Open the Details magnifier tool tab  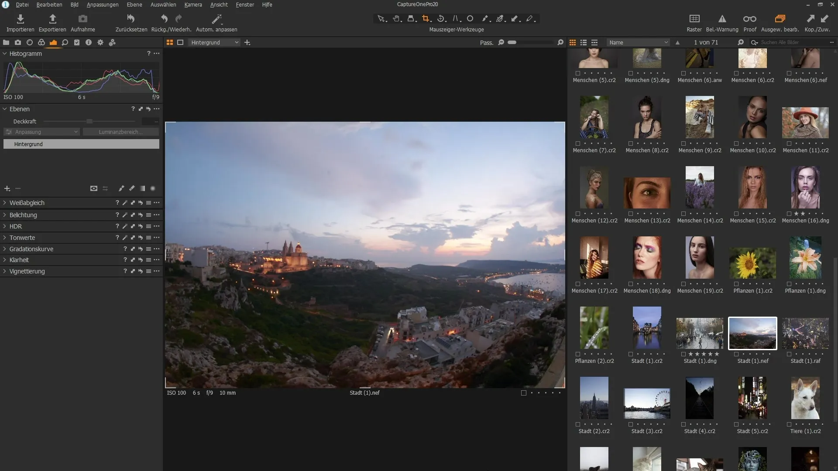point(65,42)
